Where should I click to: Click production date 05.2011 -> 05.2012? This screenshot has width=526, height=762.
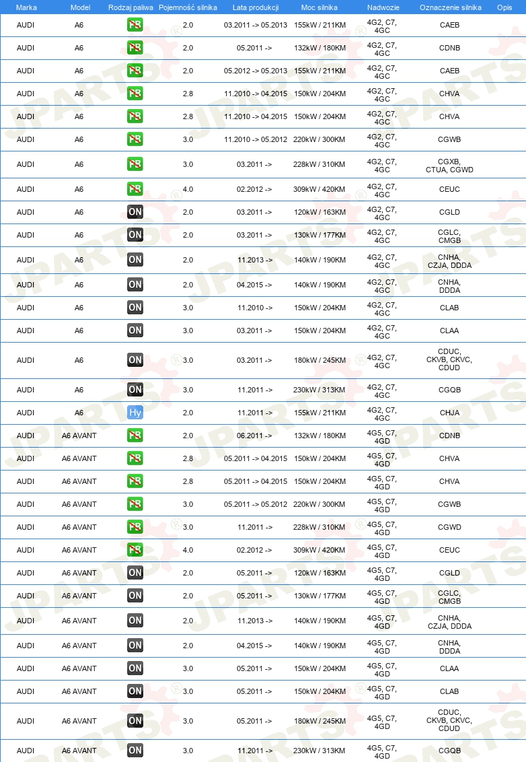[x=256, y=504]
